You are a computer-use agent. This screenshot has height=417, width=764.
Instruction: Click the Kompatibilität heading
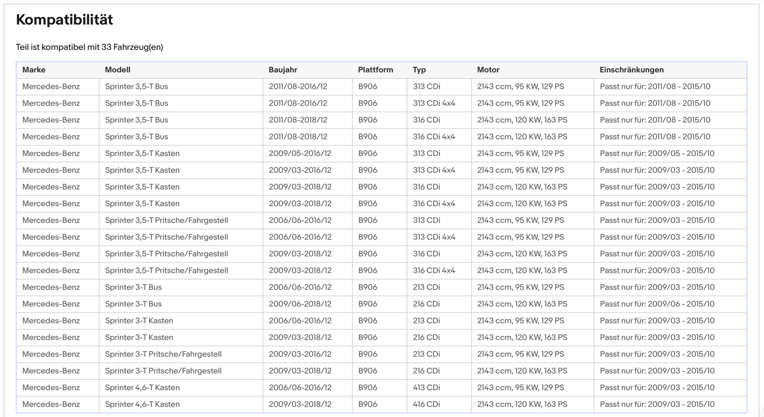[64, 20]
